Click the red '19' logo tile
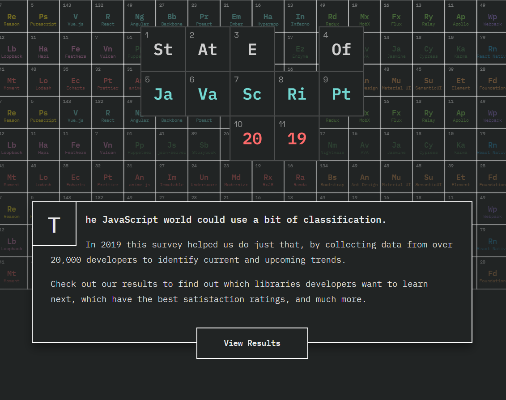 tap(297, 138)
